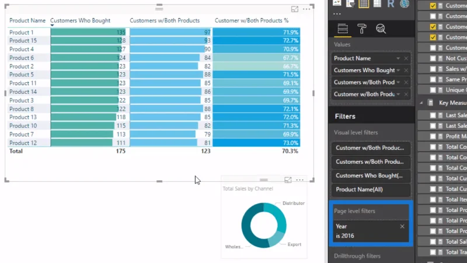Choose the R script visual icon
Image resolution: width=467 pixels, height=263 pixels.
391,4
